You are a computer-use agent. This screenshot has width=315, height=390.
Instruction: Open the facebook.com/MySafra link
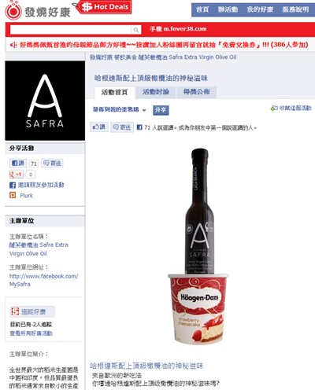coord(43,280)
